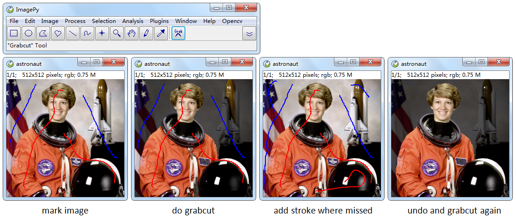Maximize the ImagePy main window

click(229, 7)
